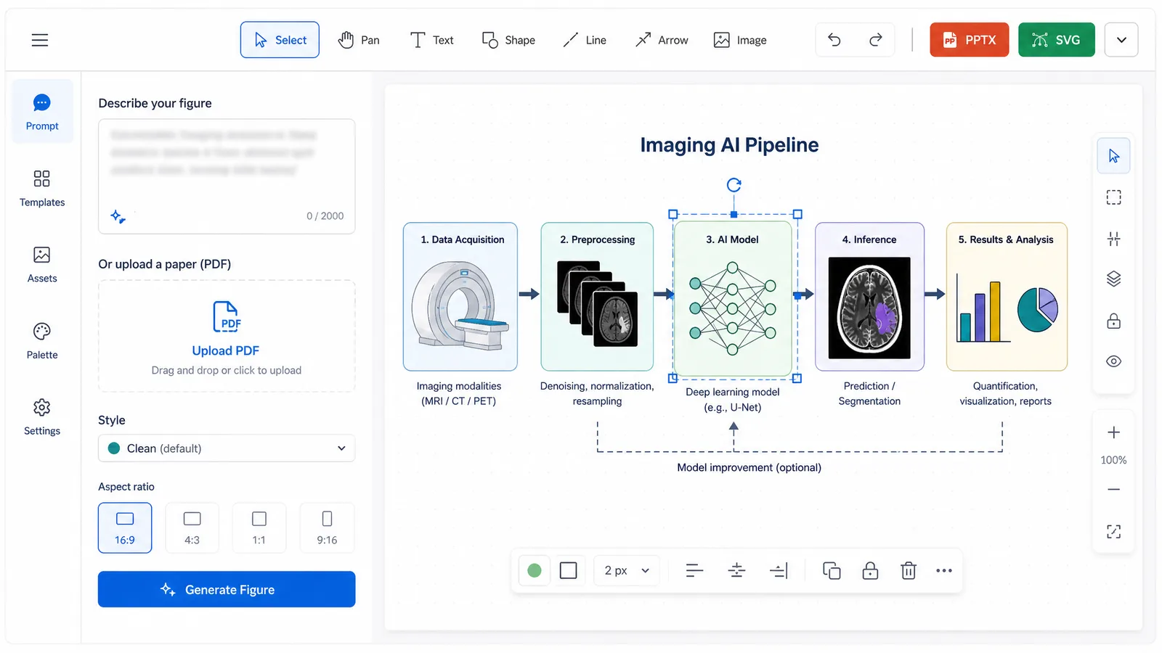The image size is (1162, 653).
Task: Zoom in with the plus button
Action: point(1113,432)
